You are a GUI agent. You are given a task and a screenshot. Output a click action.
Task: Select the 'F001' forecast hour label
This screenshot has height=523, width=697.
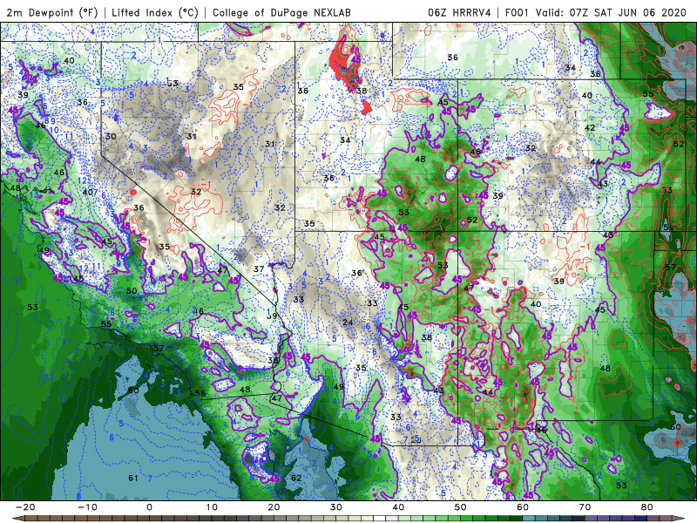point(517,12)
